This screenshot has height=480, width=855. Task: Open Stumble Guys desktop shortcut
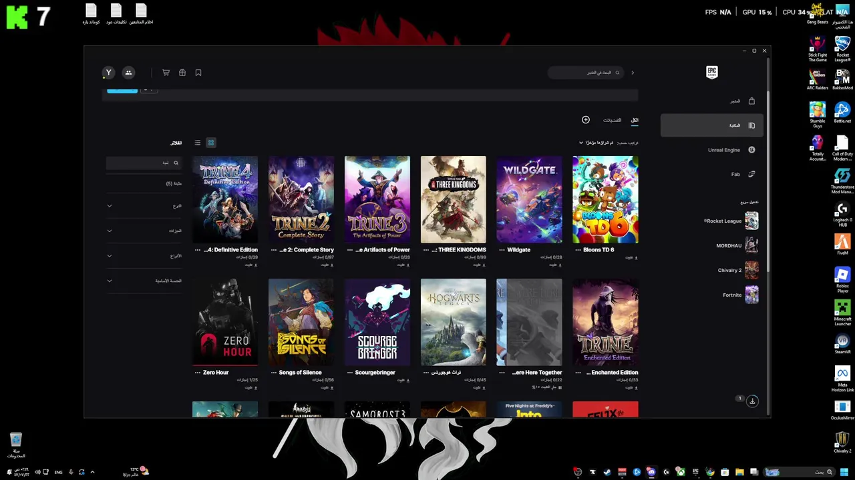pos(818,115)
